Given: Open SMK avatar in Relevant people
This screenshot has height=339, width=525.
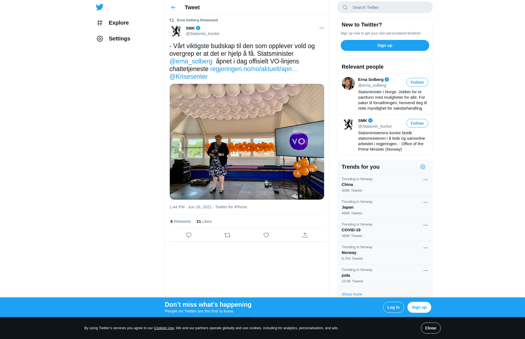Looking at the screenshot, I should tap(348, 124).
